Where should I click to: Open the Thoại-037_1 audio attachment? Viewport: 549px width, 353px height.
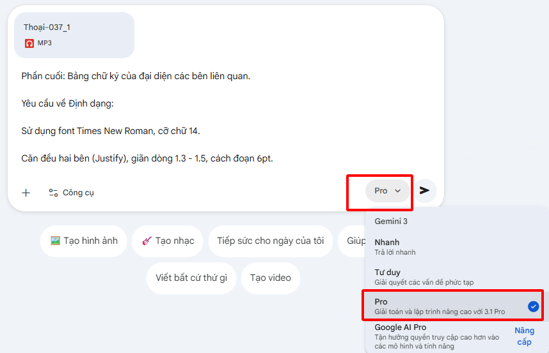(74, 35)
